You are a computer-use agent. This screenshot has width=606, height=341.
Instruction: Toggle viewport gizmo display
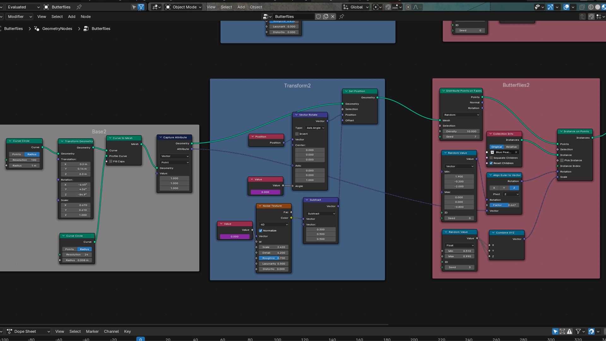(550, 7)
